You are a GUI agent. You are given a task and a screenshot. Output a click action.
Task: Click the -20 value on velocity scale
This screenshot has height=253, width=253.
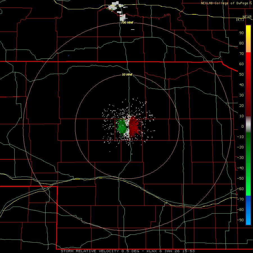240,147
